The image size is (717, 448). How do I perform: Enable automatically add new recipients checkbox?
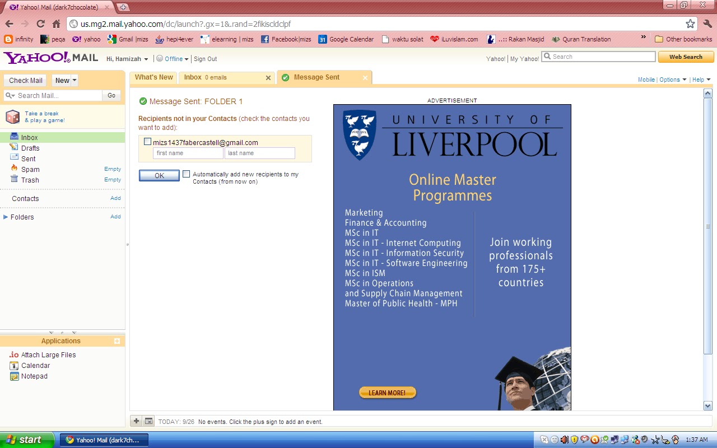coord(186,174)
